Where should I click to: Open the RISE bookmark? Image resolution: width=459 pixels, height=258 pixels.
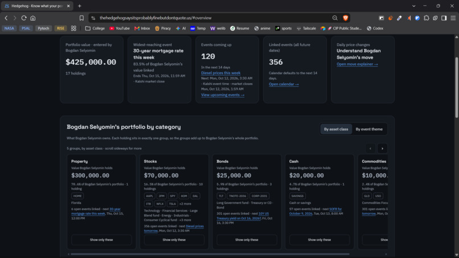[x=60, y=28]
